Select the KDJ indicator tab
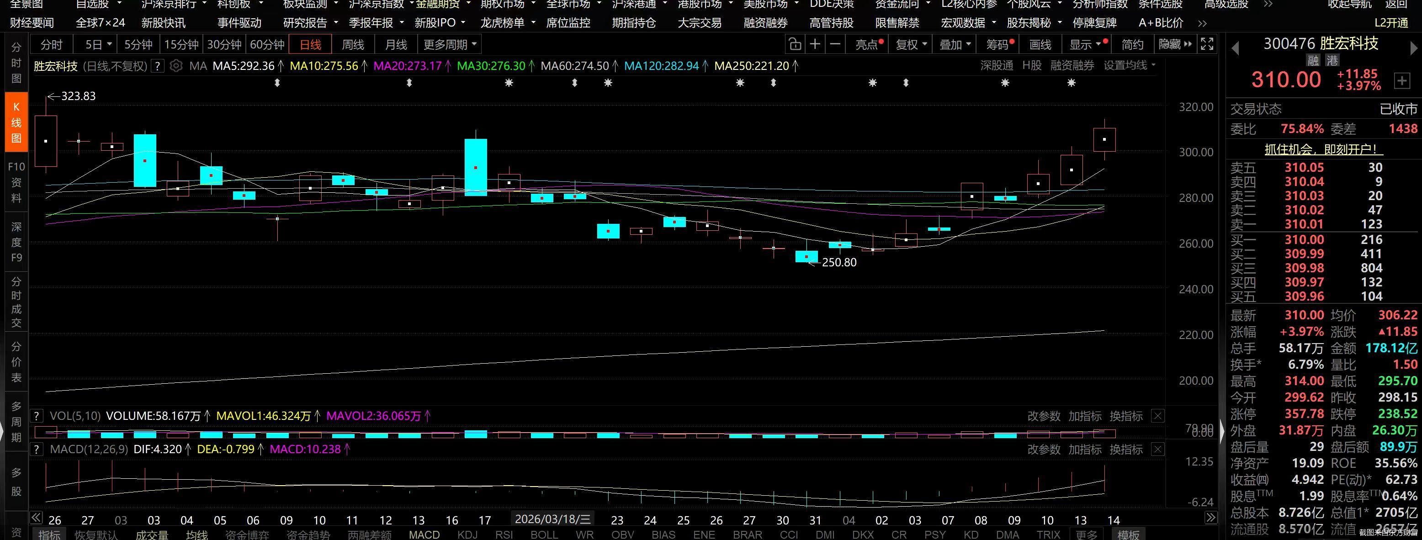Viewport: 1422px width, 540px height. tap(467, 535)
